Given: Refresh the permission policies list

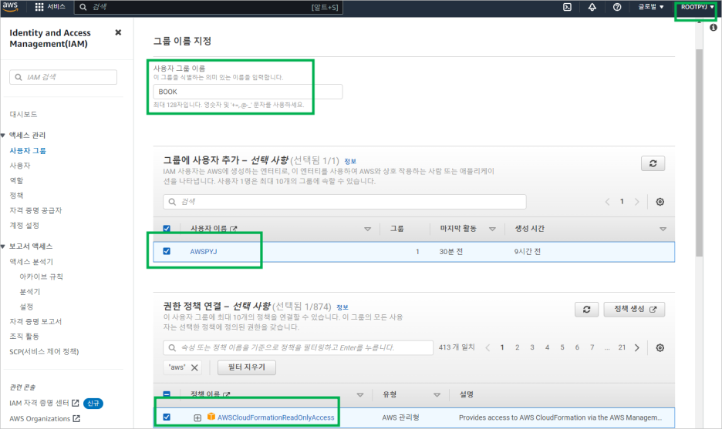Looking at the screenshot, I should point(586,310).
